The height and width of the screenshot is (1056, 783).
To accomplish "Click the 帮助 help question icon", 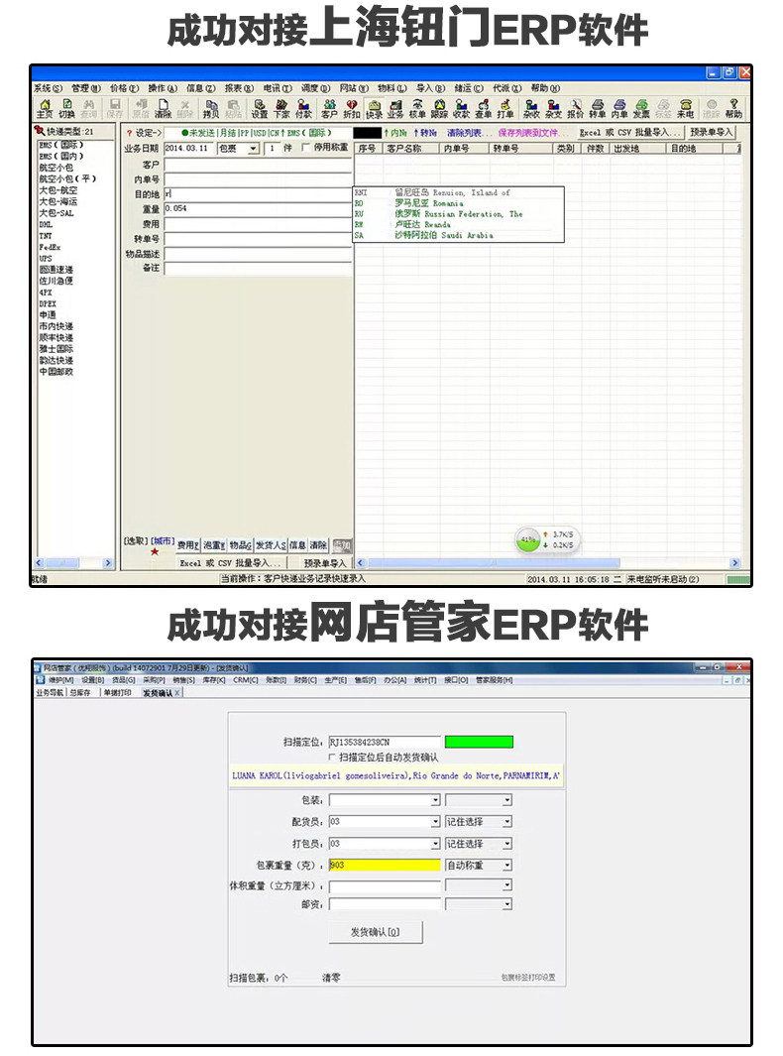I will tap(733, 108).
